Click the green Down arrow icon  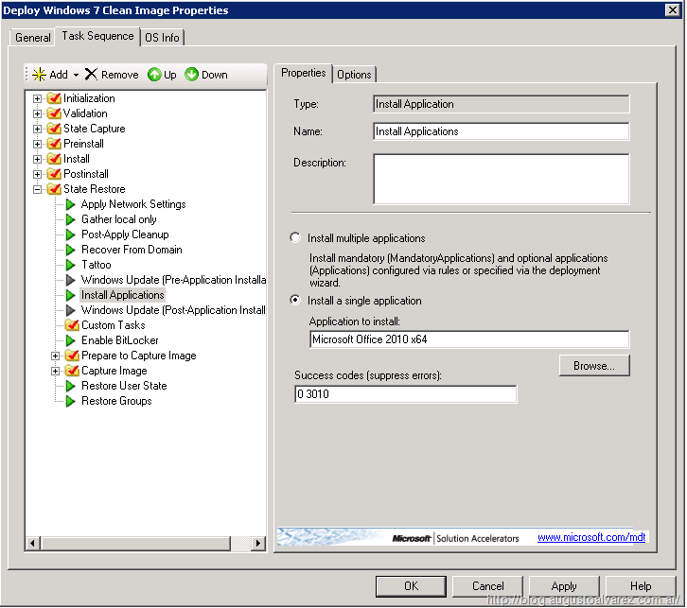[x=192, y=75]
